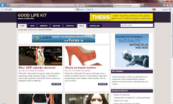Image resolution: width=173 pixels, height=104 pixels.
Task: Open the LIFESTYLE menu item
Action: pyautogui.click(x=70, y=26)
